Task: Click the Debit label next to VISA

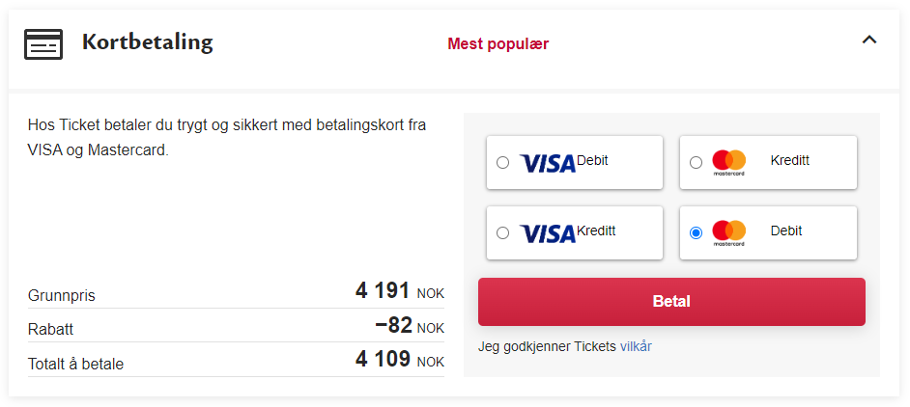Action: [x=592, y=161]
